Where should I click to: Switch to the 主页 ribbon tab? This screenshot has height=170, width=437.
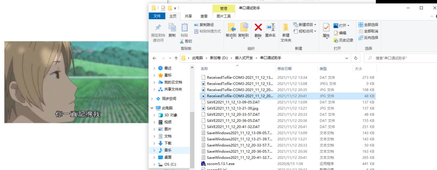pyautogui.click(x=173, y=16)
